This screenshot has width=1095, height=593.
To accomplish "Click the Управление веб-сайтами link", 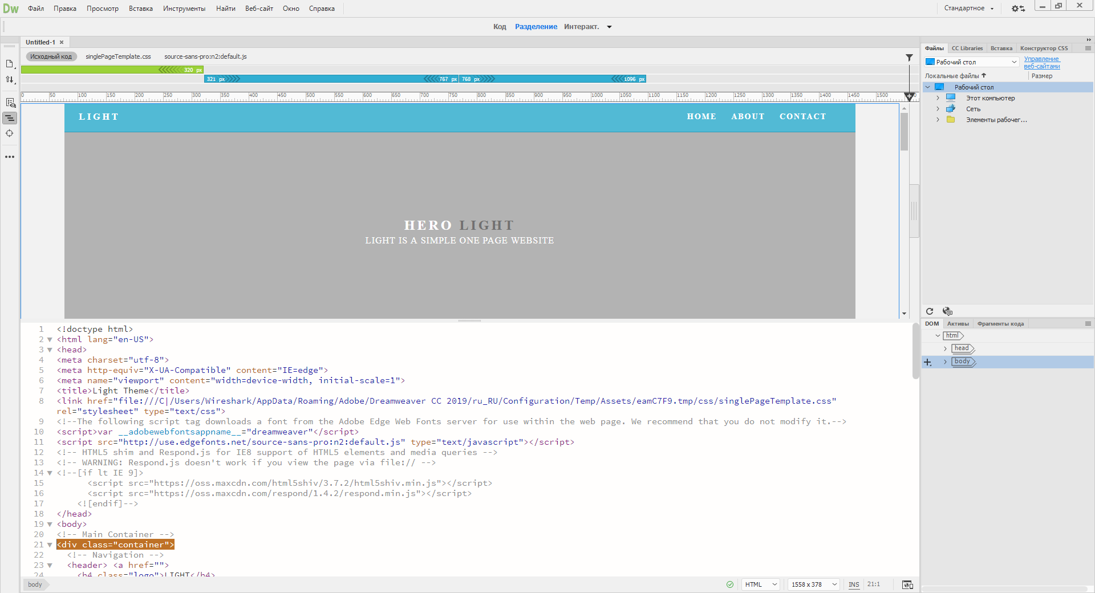I will click(1041, 62).
